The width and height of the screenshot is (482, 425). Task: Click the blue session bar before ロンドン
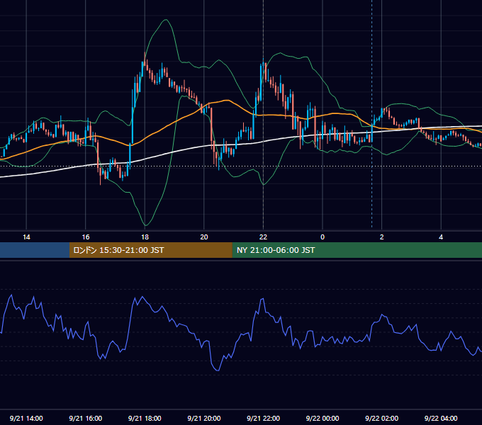point(35,250)
